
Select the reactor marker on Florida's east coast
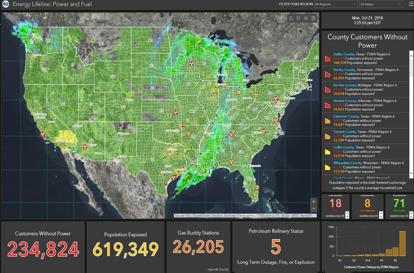pos(258,187)
